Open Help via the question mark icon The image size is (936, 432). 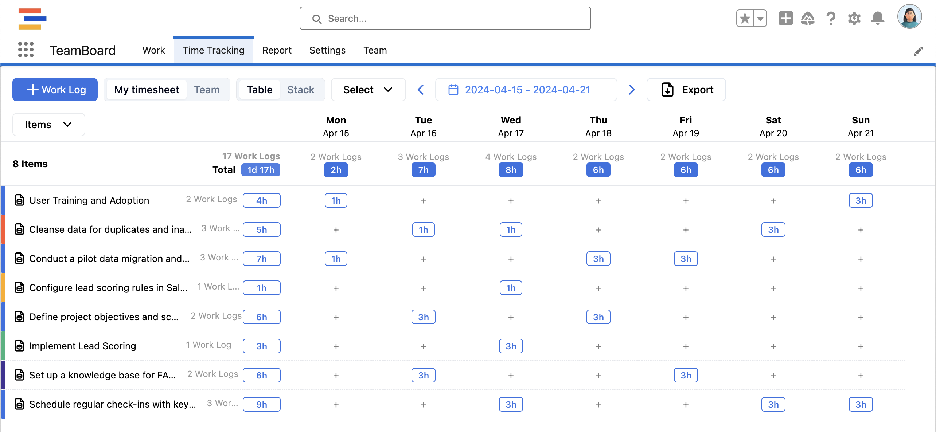pos(831,18)
